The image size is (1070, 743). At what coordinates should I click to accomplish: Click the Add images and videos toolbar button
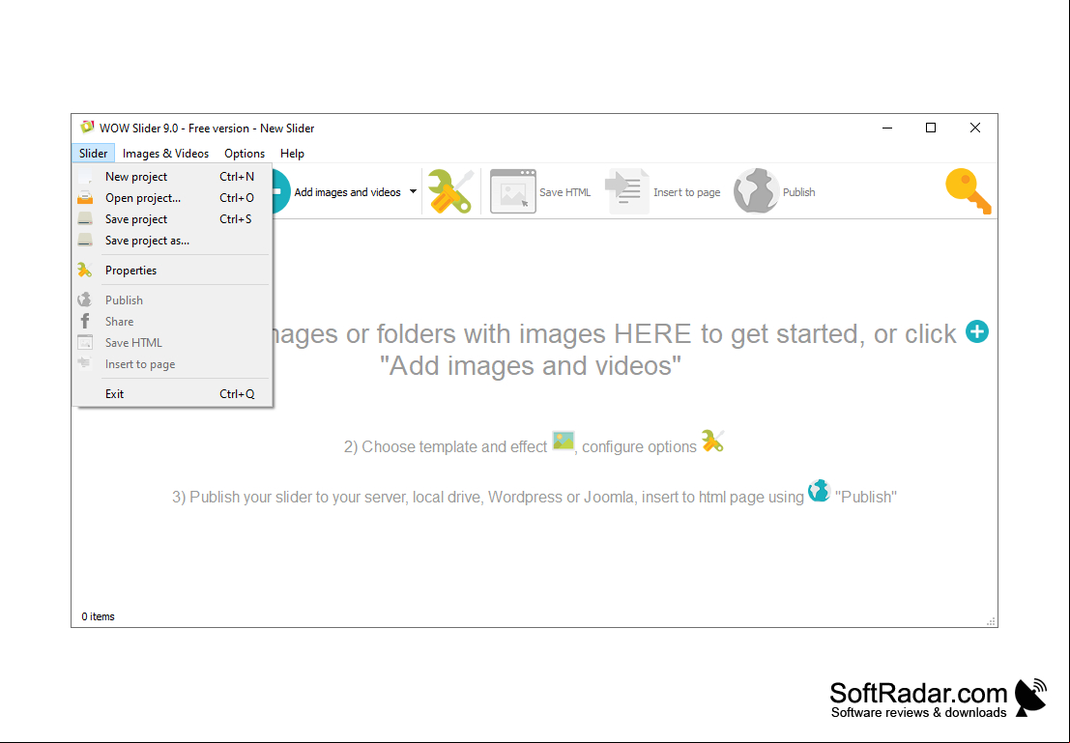(x=337, y=192)
